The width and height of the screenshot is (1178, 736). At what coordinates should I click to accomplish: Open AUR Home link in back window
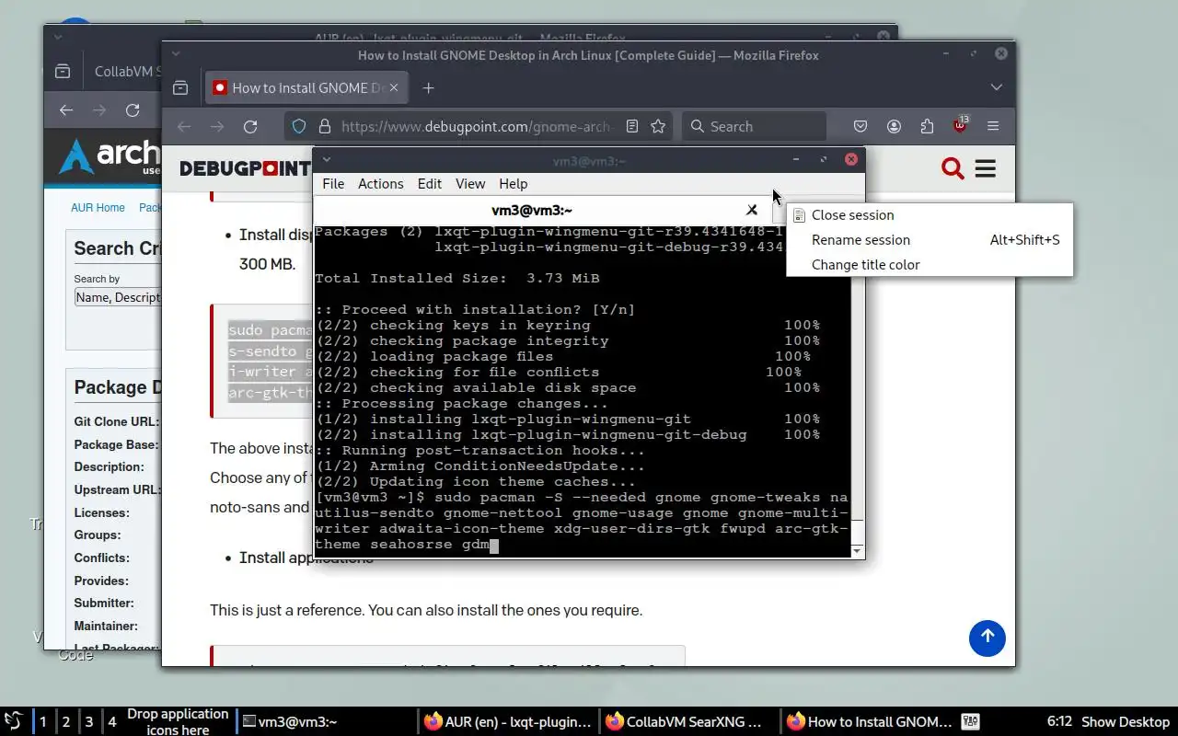coord(98,207)
